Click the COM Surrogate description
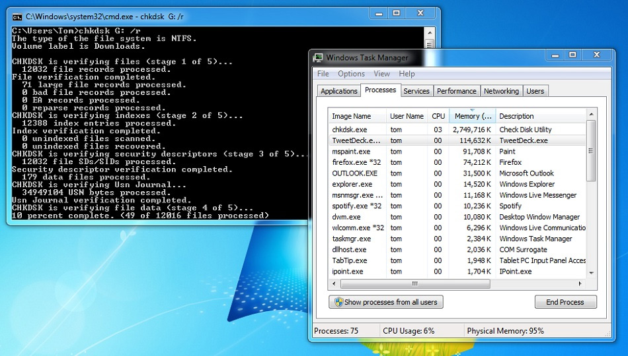 [523, 249]
